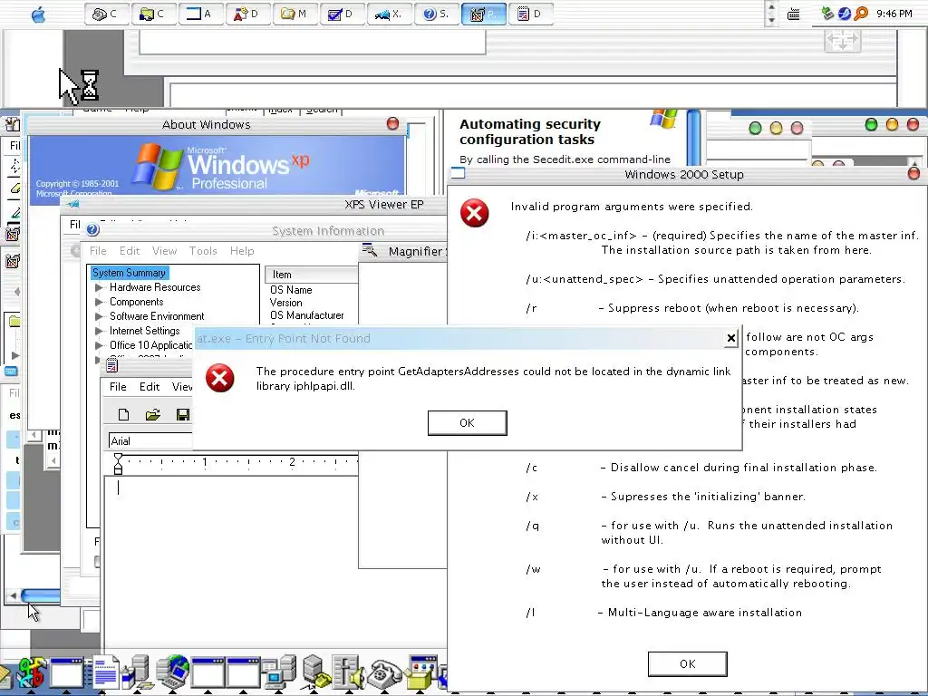The image size is (928, 696).
Task: Click the taskbar overflow scroll arrows
Action: pyautogui.click(x=770, y=13)
